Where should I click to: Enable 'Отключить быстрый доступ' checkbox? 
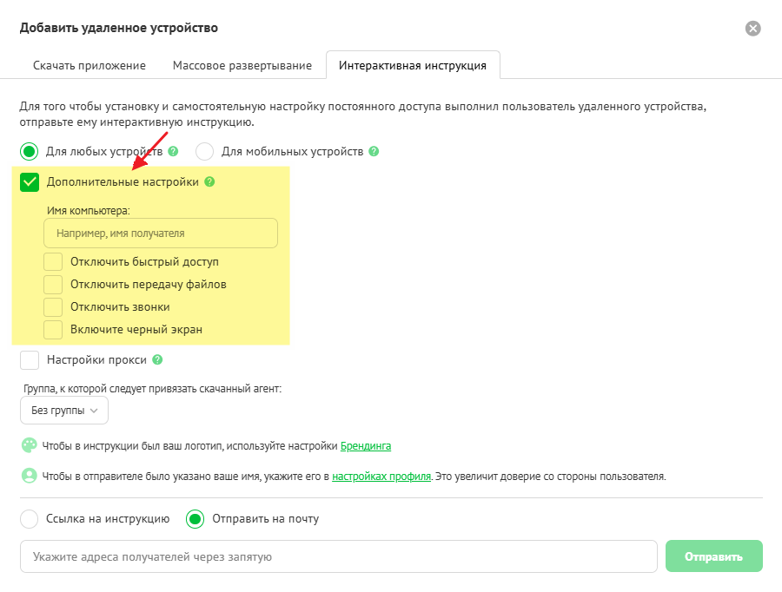pyautogui.click(x=53, y=261)
